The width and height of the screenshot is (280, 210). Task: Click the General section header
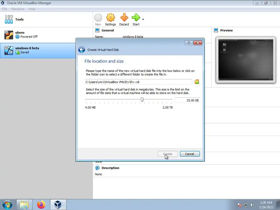108,30
